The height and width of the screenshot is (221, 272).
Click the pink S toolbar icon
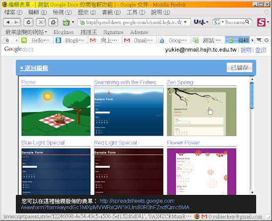tap(261, 22)
